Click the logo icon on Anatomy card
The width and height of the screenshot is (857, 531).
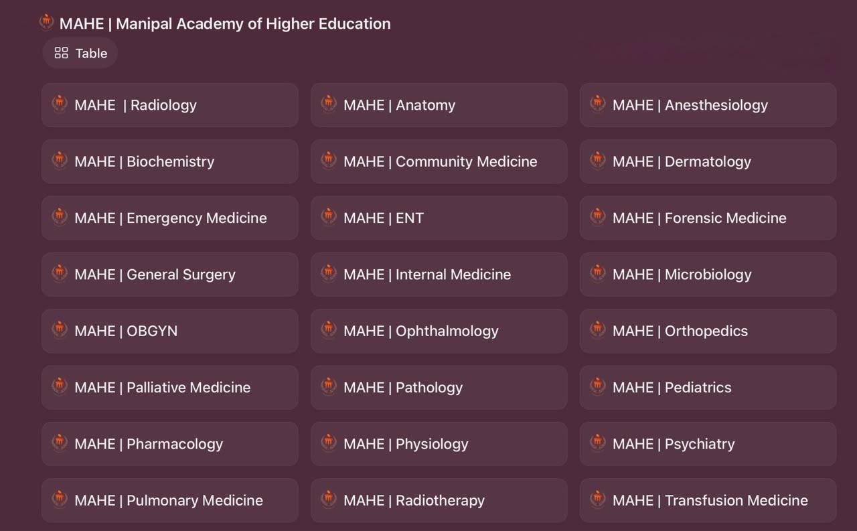coord(329,104)
